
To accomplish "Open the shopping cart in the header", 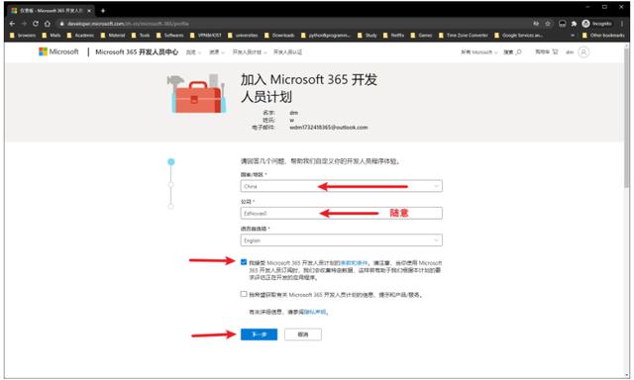I will click(547, 52).
